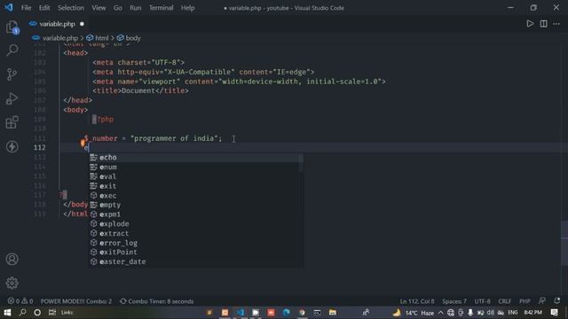Click the feedback icon in status bar
Screen dimensions: 568x319
pyautogui.click(x=542, y=301)
